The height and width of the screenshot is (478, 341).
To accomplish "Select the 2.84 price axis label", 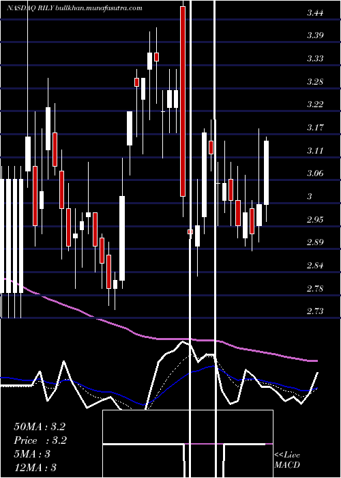I will click(315, 266).
